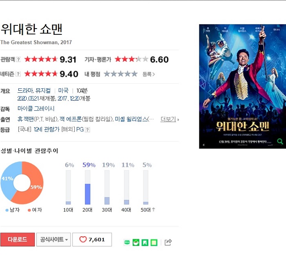Click the help icon beside PG rating
Viewport: 286px width, 273px height.
coord(87,130)
